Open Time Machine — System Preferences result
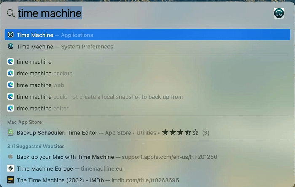This screenshot has width=295, height=187. point(147,46)
